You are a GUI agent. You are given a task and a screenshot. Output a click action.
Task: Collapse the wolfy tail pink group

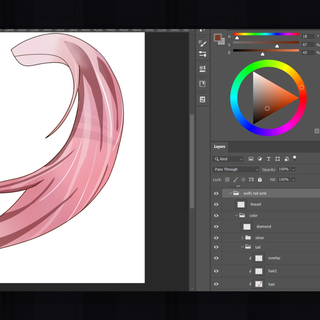tap(231, 193)
